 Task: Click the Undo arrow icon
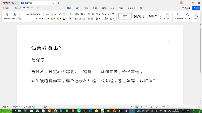click(x=32, y=8)
